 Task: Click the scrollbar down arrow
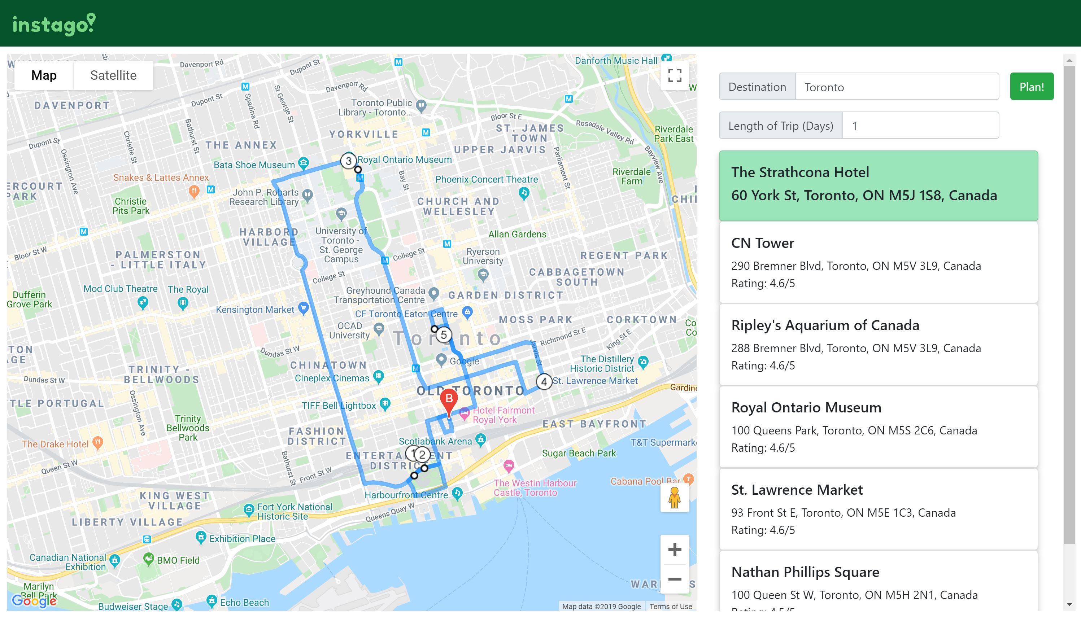1069,605
